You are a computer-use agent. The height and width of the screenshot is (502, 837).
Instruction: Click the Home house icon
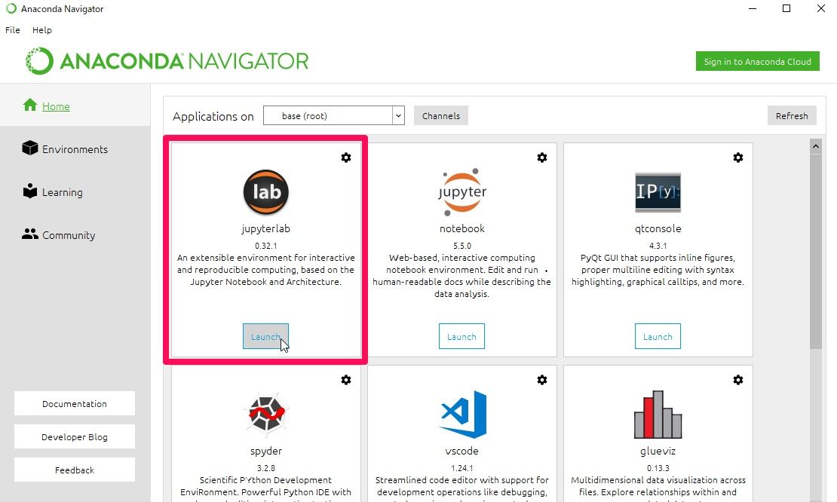pyautogui.click(x=30, y=105)
